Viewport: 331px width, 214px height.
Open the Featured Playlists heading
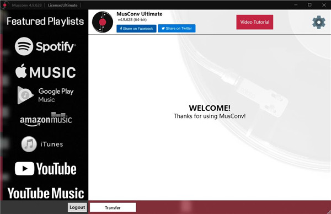45,22
